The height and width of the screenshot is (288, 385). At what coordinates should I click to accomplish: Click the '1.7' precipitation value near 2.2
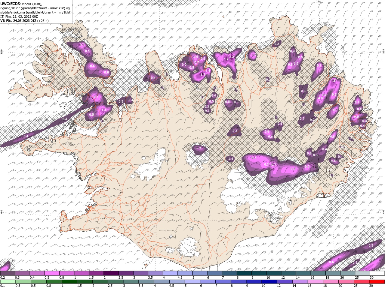point(226,59)
